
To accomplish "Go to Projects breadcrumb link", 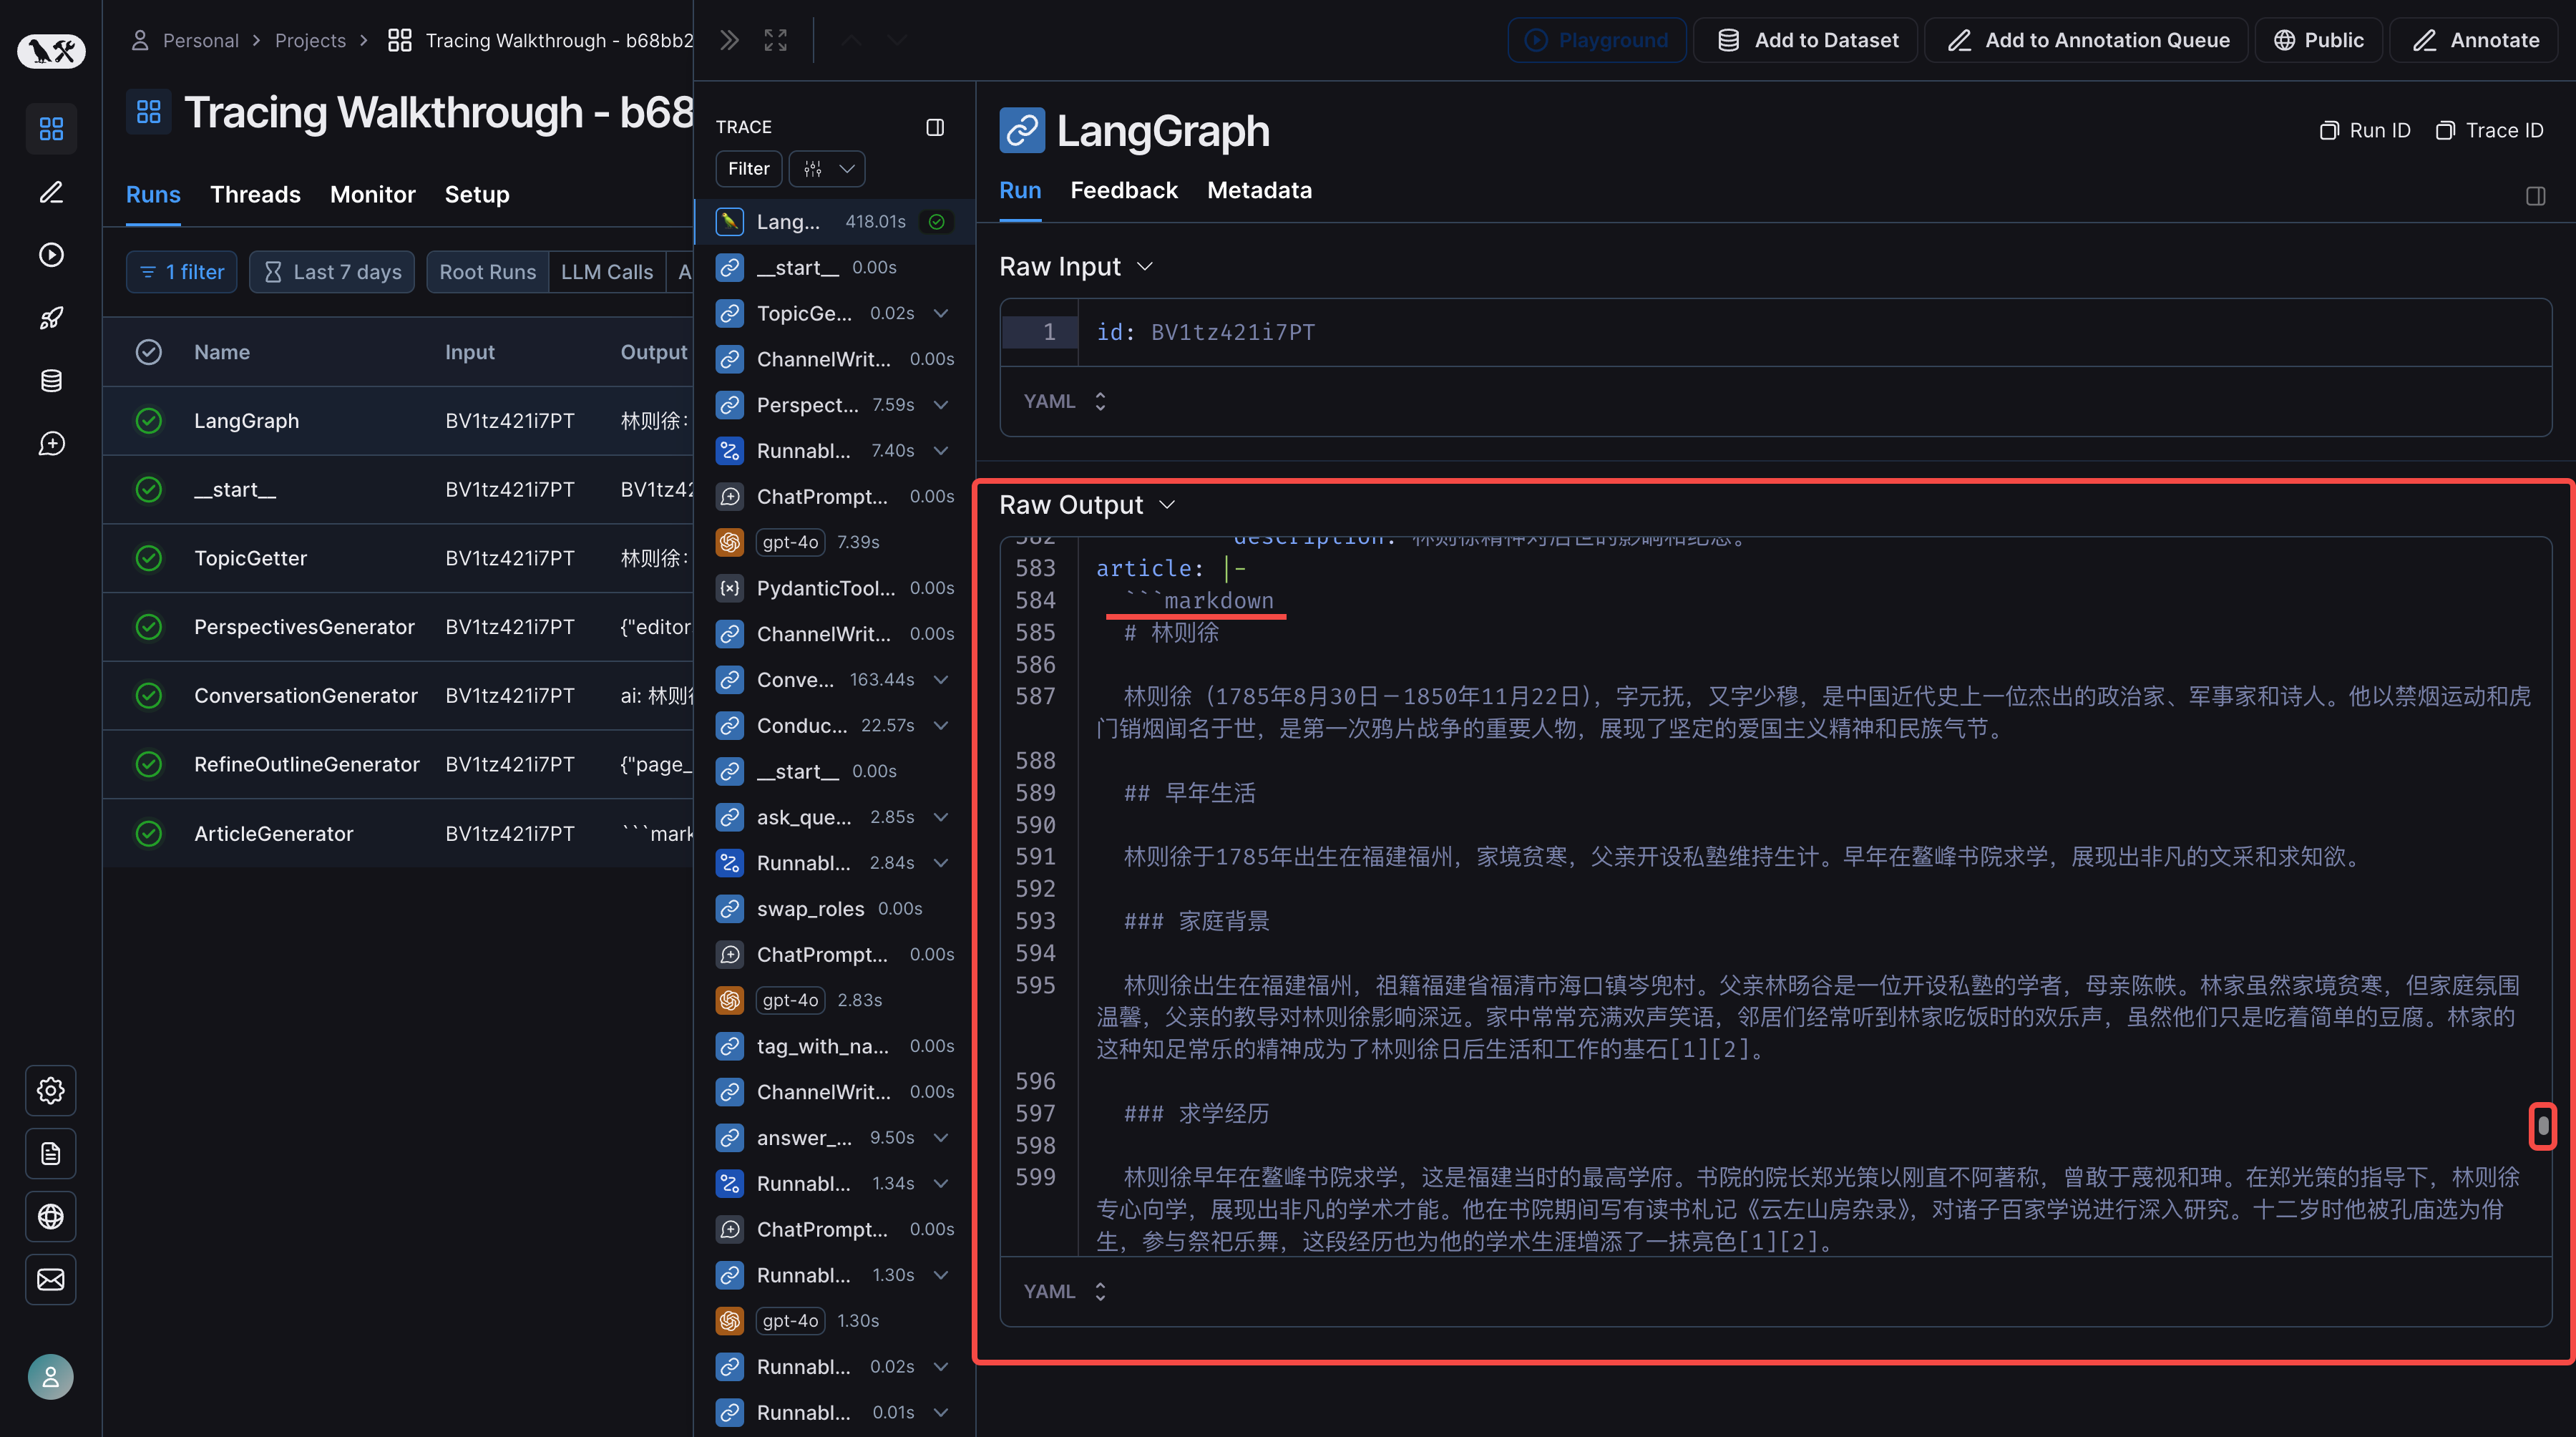I will (310, 40).
